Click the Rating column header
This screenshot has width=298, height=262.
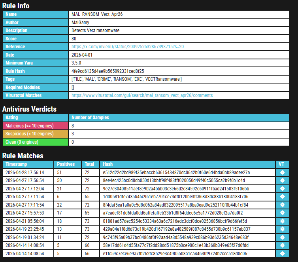pyautogui.click(x=35, y=118)
